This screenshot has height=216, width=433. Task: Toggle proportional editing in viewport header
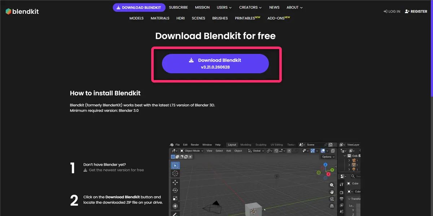tap(289, 151)
